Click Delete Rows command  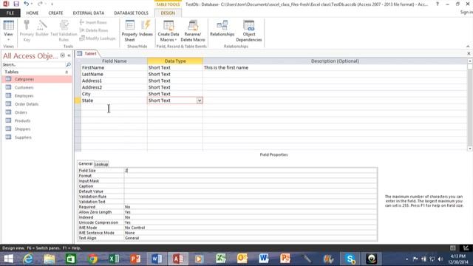(x=94, y=30)
